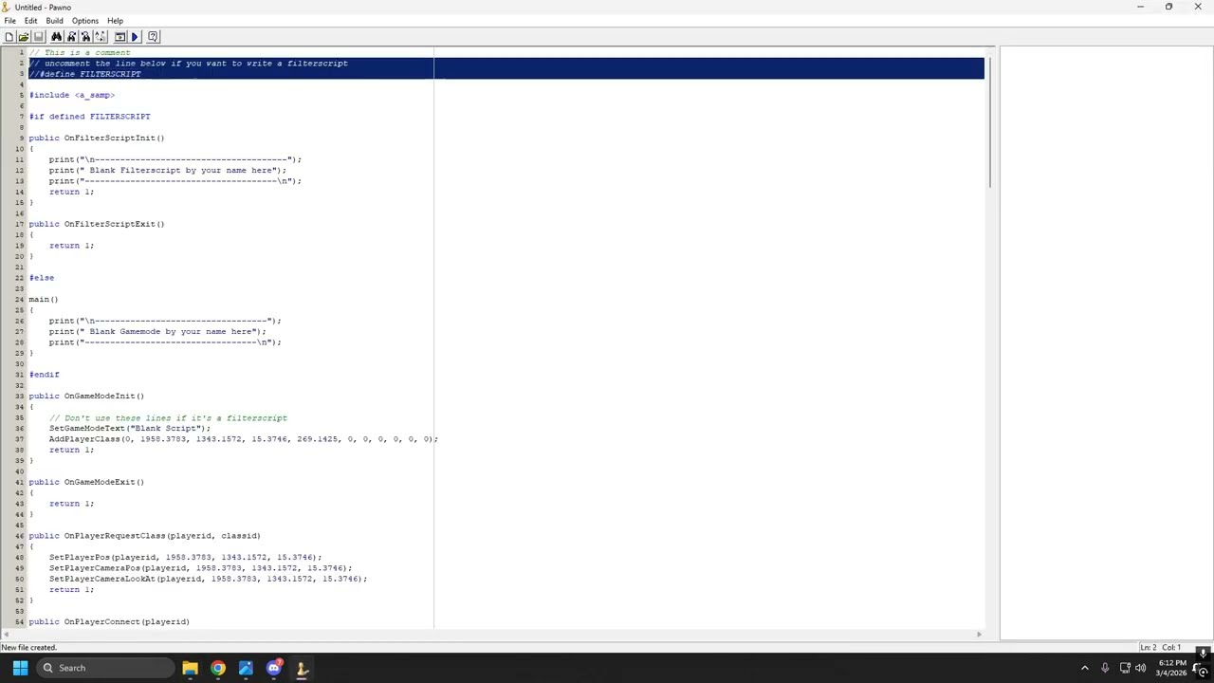Click the microphone tray icon
This screenshot has width=1214, height=683.
(1105, 668)
